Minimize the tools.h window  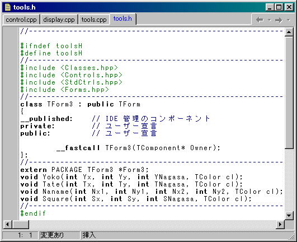point(270,7)
